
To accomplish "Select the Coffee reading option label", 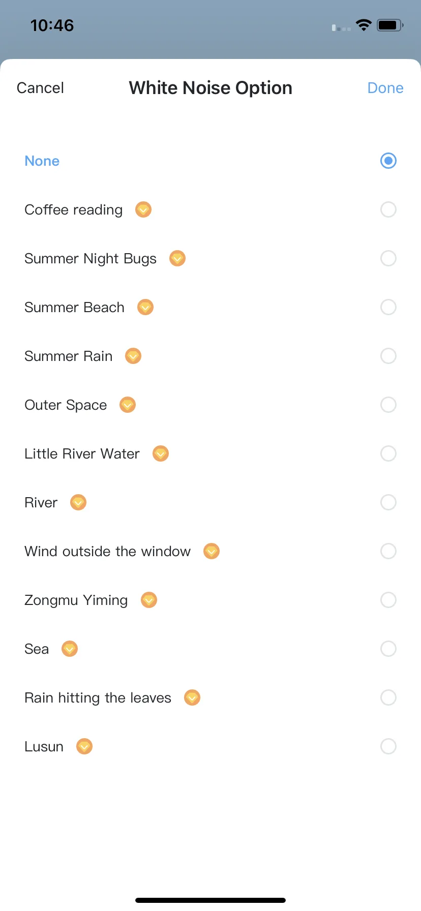I will [x=74, y=210].
